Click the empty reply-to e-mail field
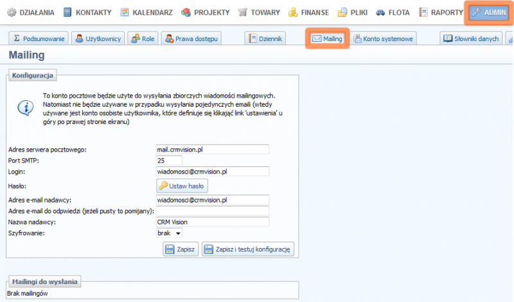 point(213,211)
